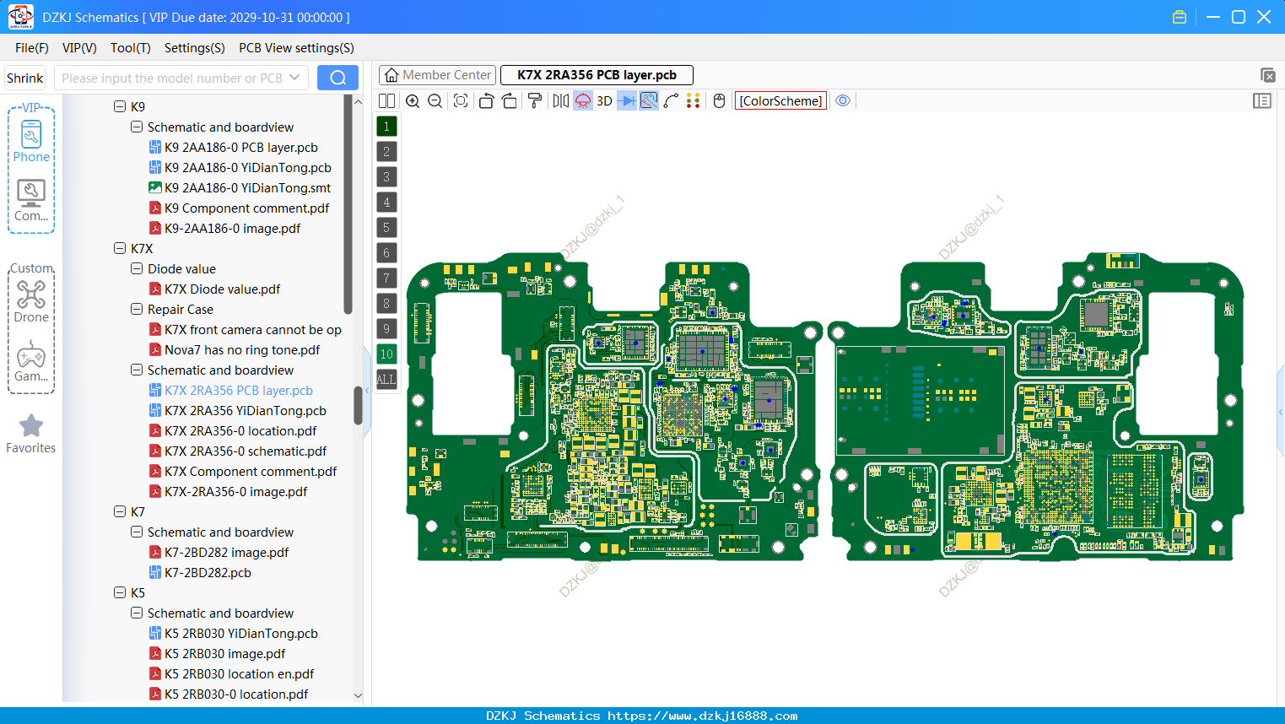
Task: Click the tab window icon at top right
Action: (1267, 75)
